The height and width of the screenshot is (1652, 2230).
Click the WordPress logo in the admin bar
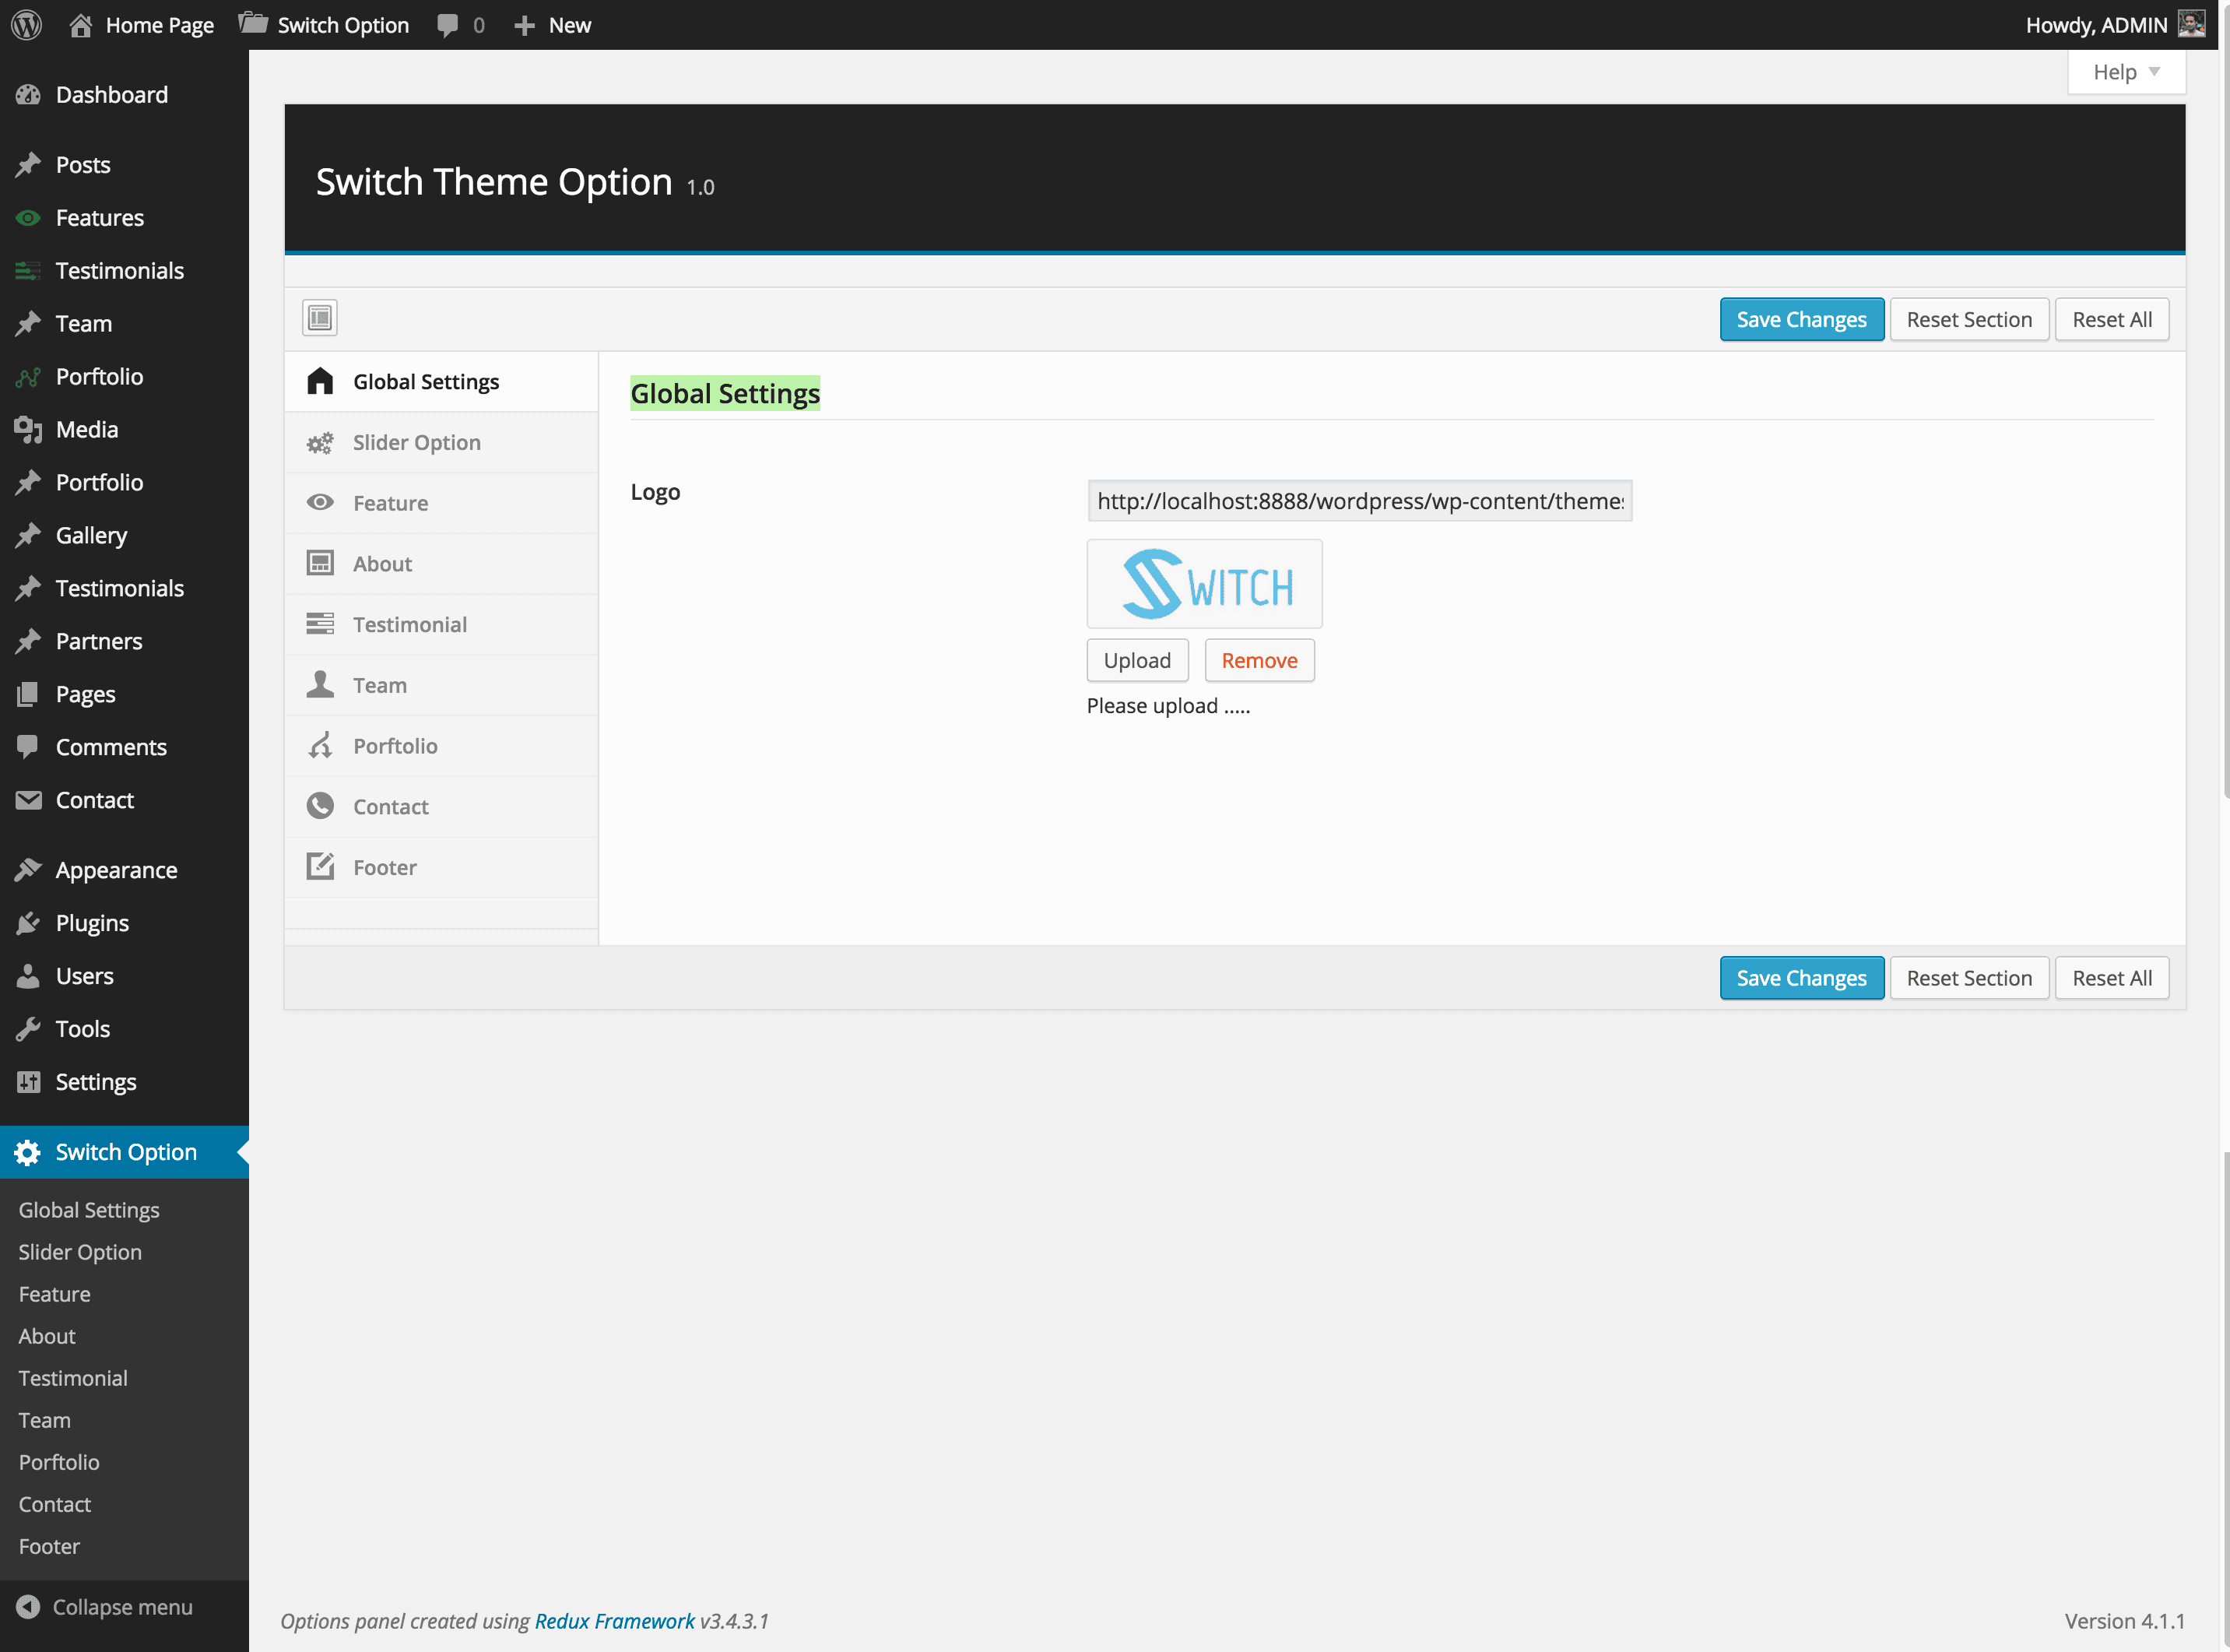coord(27,24)
